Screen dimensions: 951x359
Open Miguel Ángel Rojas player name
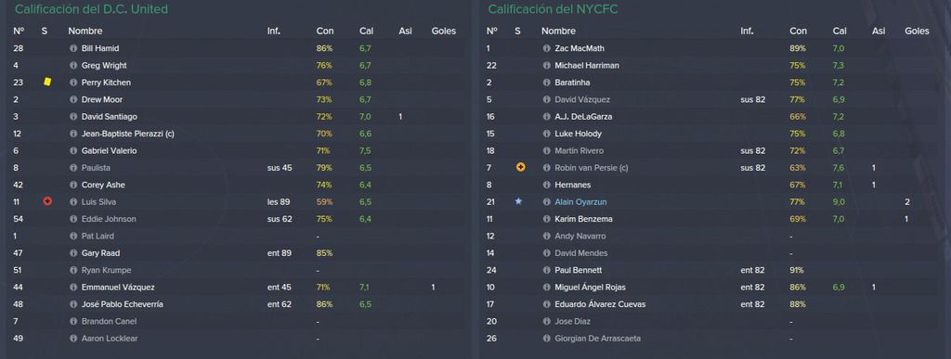coord(590,287)
